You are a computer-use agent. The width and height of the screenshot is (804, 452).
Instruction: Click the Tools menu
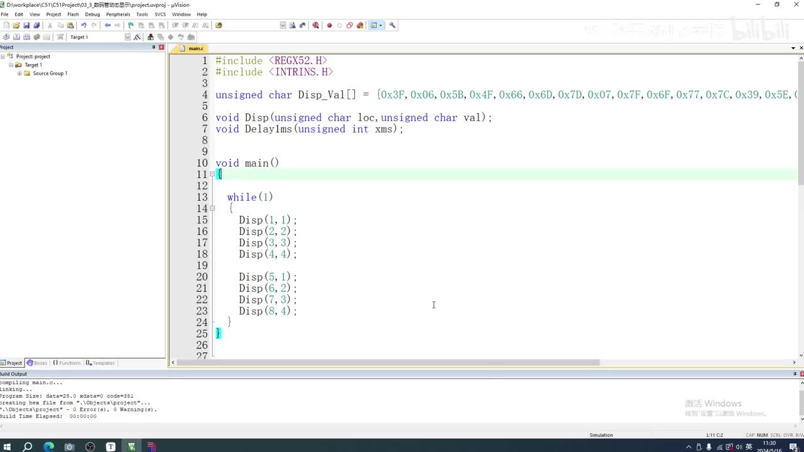pyautogui.click(x=142, y=14)
